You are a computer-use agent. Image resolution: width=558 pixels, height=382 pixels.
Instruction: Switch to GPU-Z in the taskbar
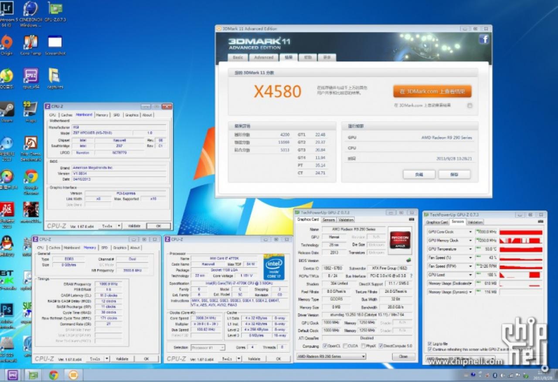[x=33, y=375]
